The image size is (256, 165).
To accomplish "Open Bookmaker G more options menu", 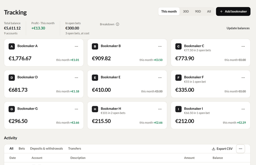I will pos(76,109).
